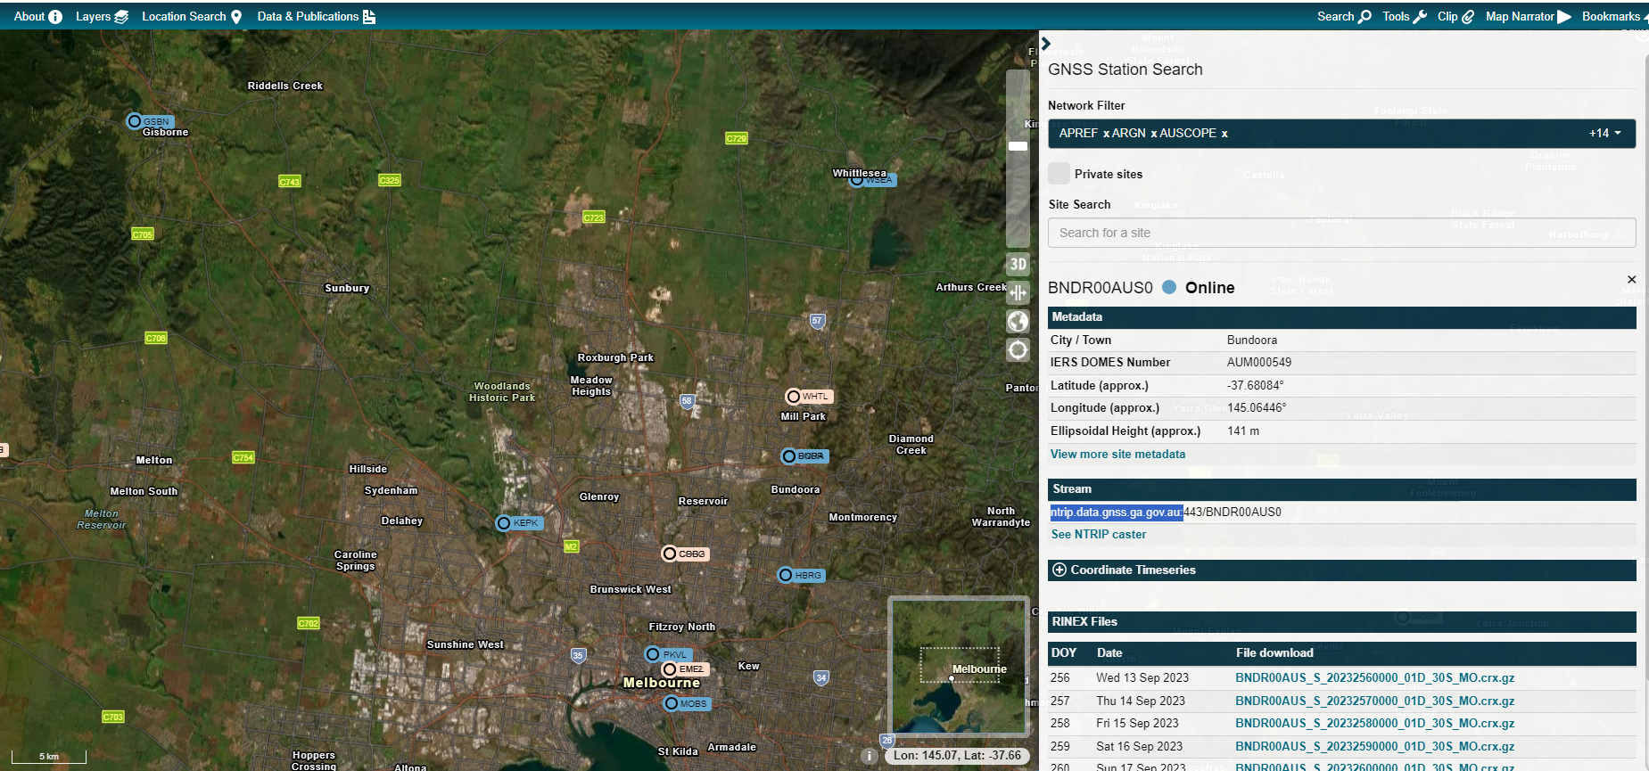Click the globe default extent icon

(x=1018, y=321)
